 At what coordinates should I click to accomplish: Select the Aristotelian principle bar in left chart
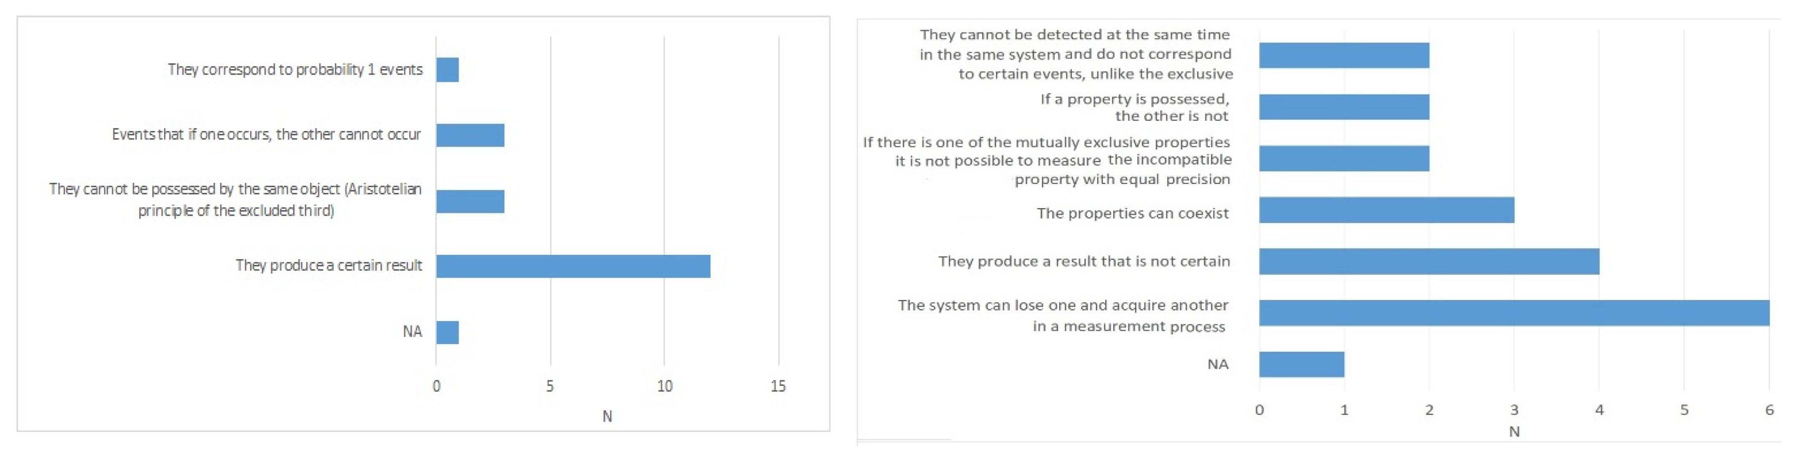tap(470, 201)
